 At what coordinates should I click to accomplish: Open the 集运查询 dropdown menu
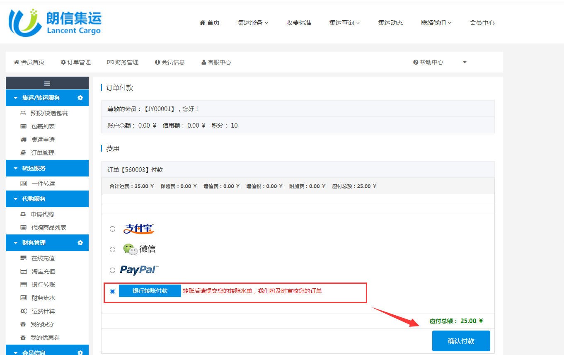point(344,23)
